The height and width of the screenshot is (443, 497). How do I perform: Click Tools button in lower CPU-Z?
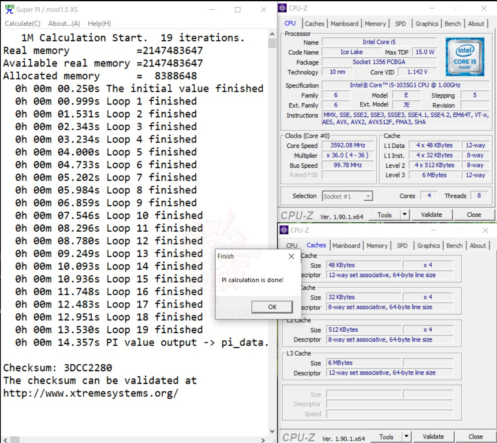click(386, 437)
